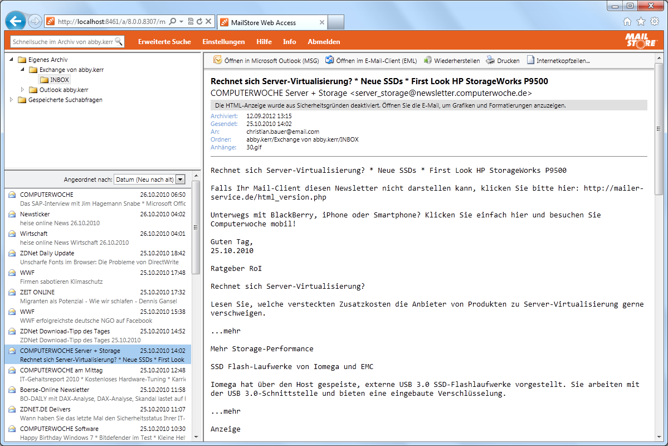
Task: Expand the Outlook abby.kerr folder
Action: click(23, 90)
